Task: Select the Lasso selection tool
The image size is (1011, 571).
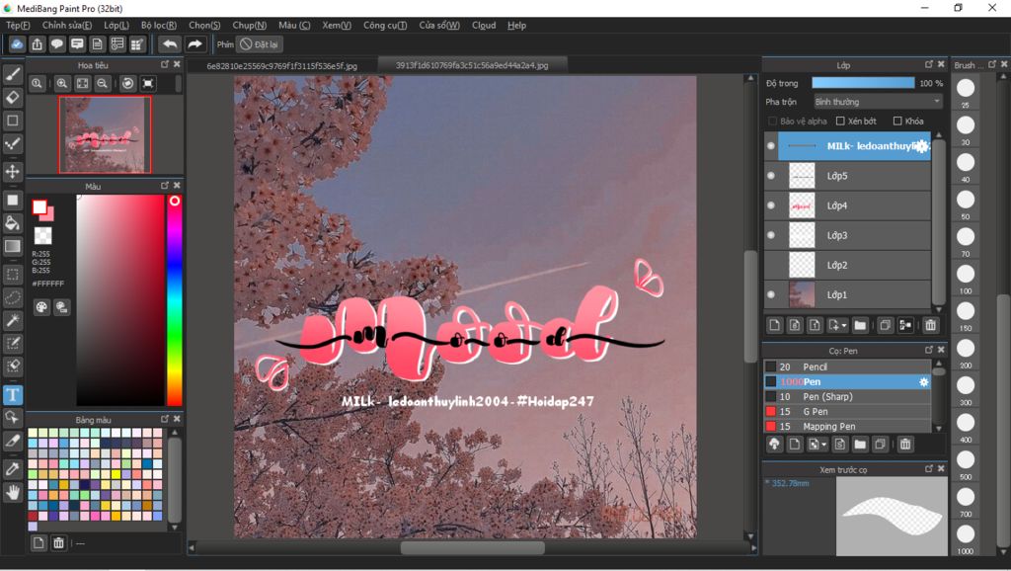Action: 12,297
